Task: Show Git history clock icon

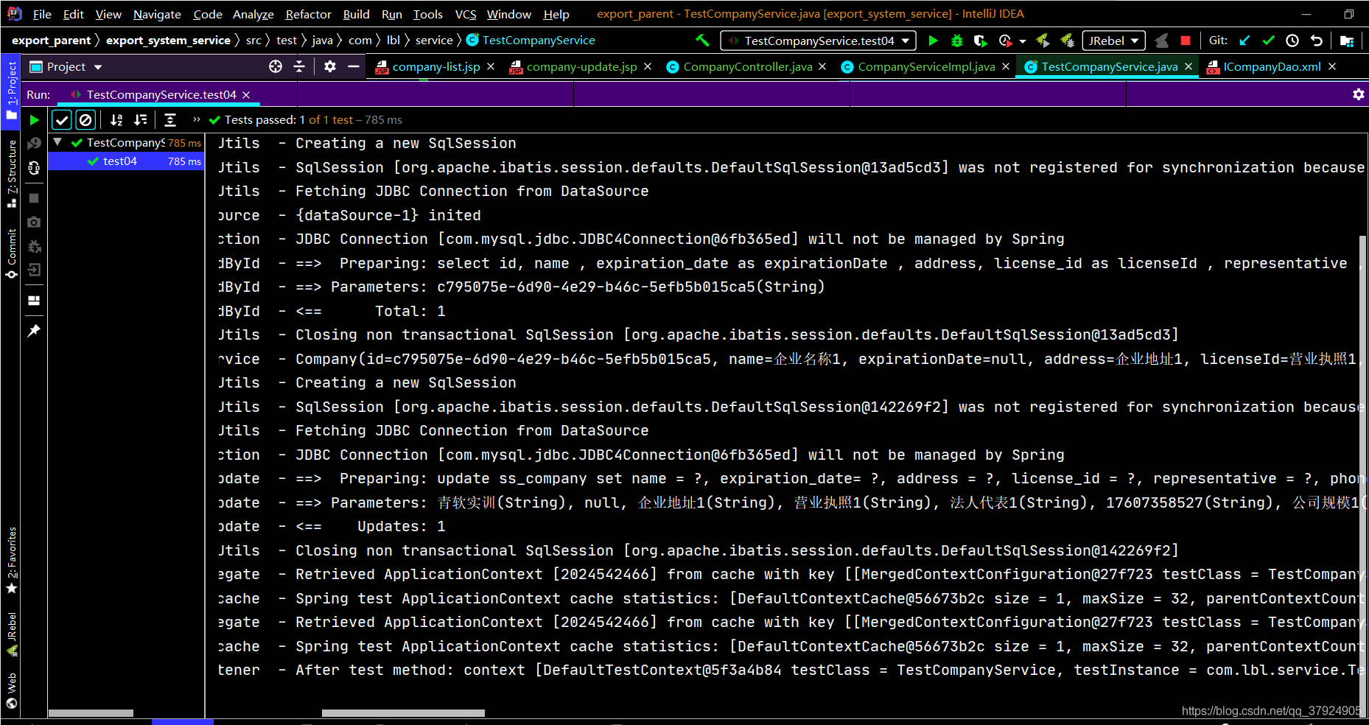Action: tap(1292, 41)
